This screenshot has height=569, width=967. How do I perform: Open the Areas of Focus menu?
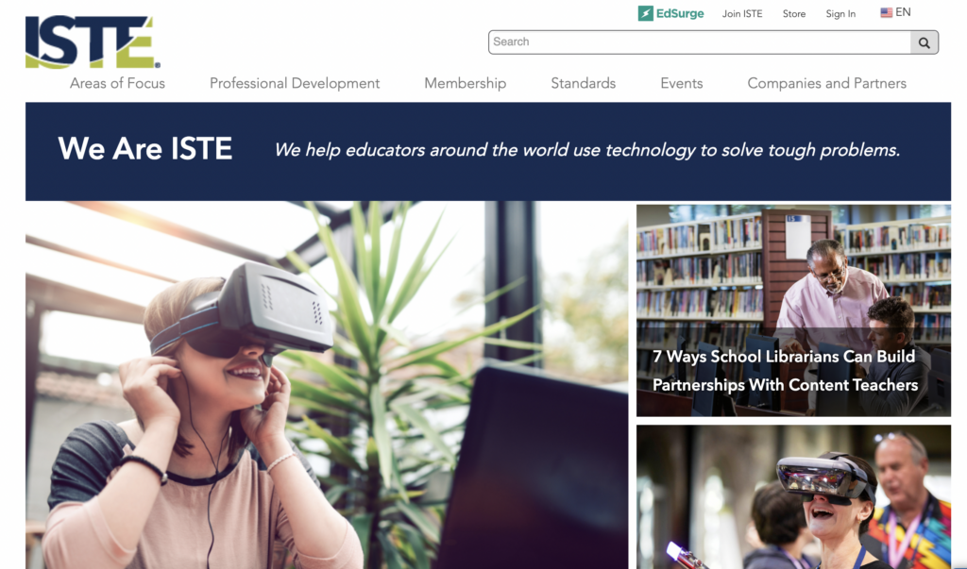[x=117, y=83]
